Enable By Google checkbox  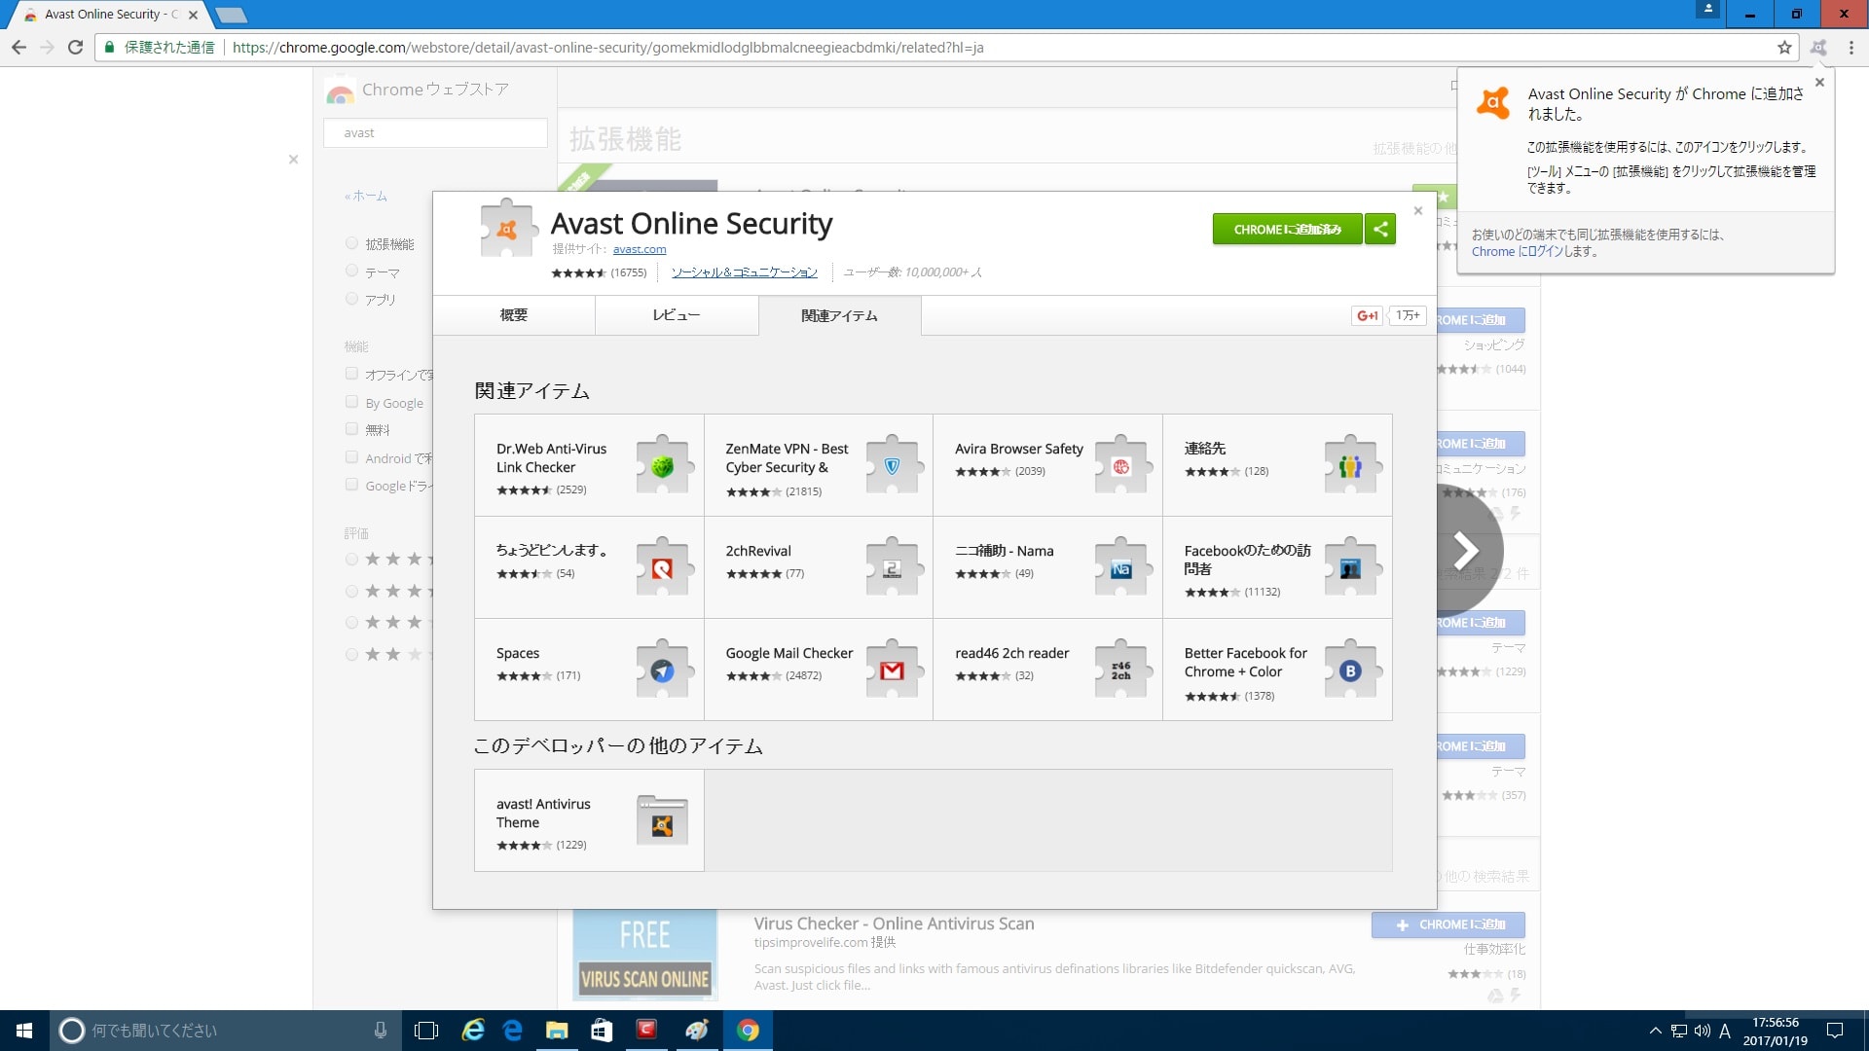tap(351, 402)
